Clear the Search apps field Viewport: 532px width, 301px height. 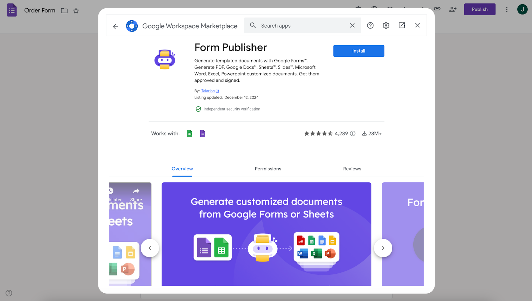click(352, 26)
